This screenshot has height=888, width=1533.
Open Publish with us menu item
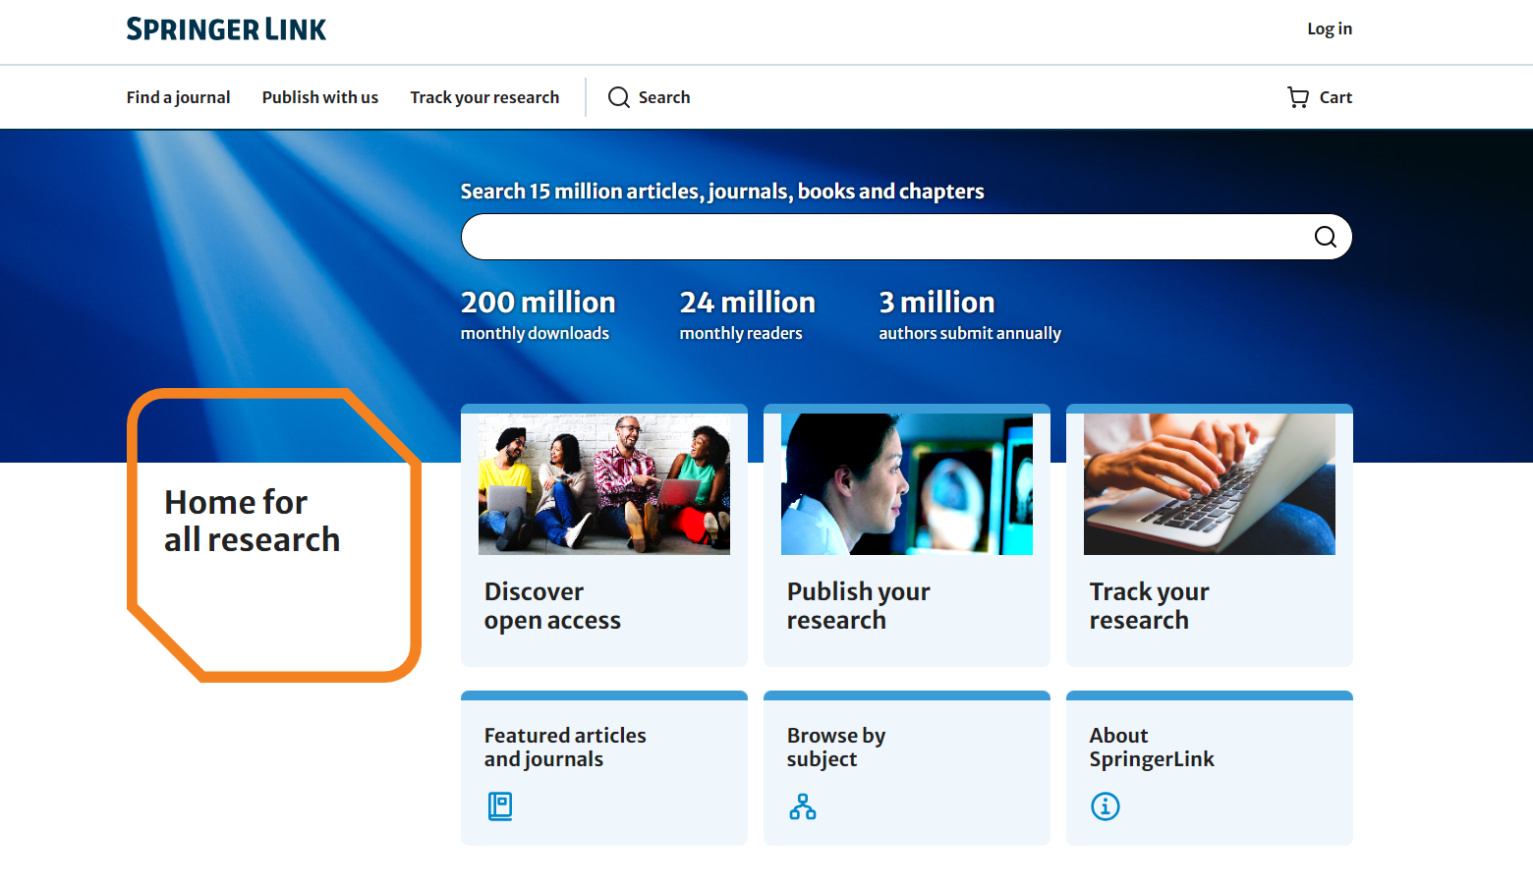pos(320,97)
